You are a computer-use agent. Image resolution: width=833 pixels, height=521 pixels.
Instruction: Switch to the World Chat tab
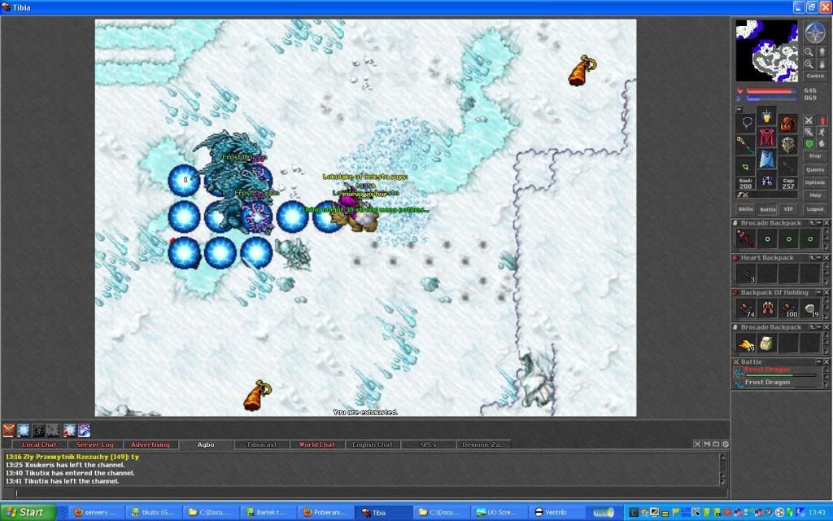[x=316, y=444]
